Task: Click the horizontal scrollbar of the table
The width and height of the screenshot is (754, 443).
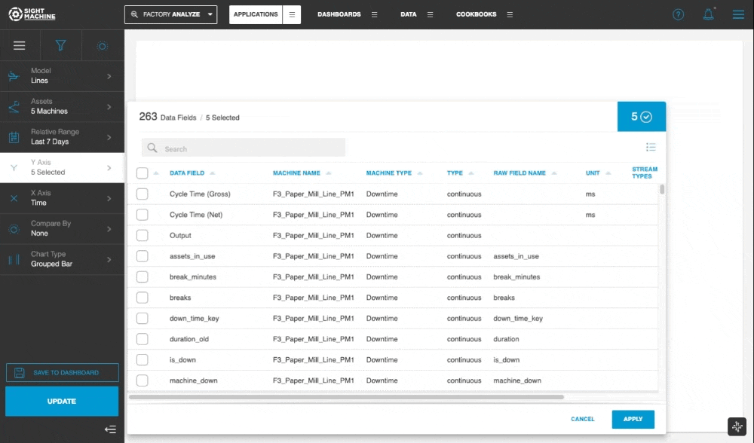Action: point(346,397)
